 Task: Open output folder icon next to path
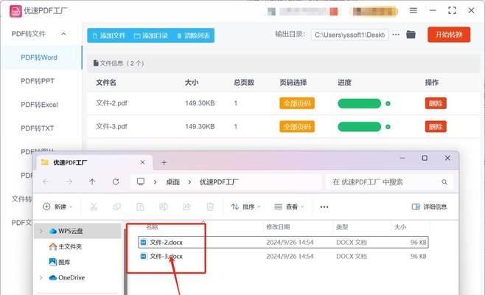(x=411, y=35)
